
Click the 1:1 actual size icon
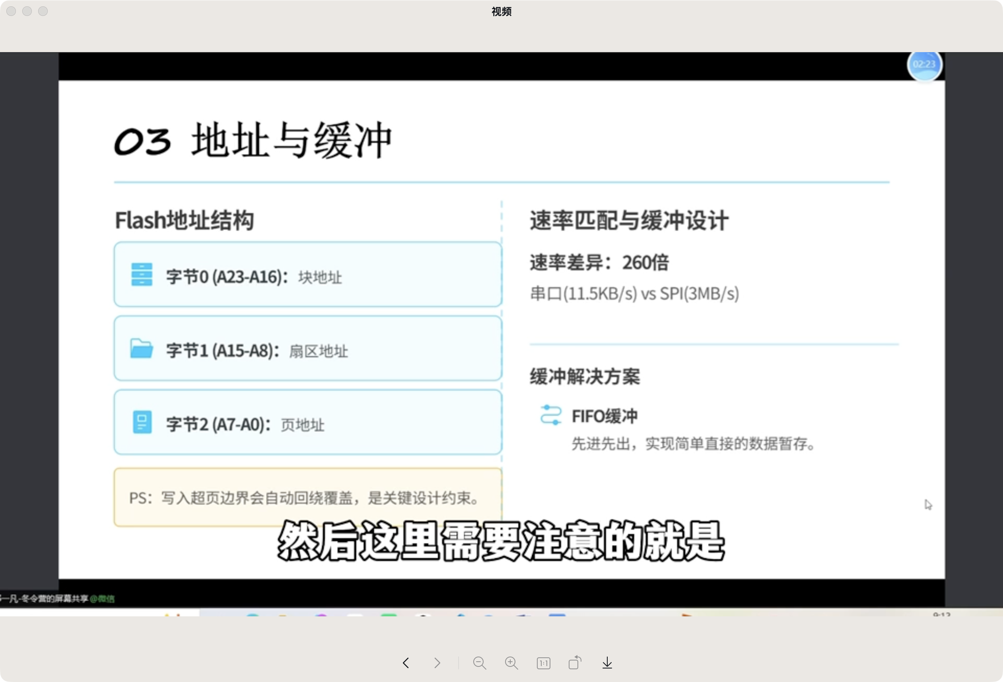coord(543,663)
